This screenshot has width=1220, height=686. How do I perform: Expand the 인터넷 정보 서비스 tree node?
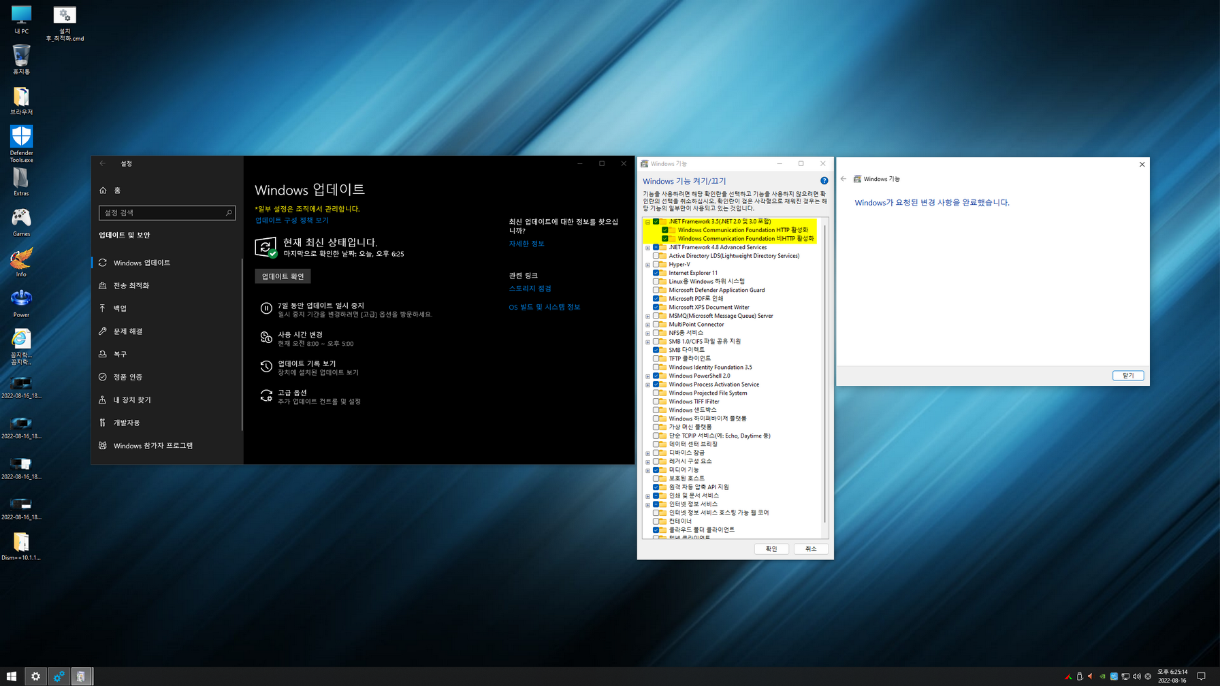coord(647,505)
